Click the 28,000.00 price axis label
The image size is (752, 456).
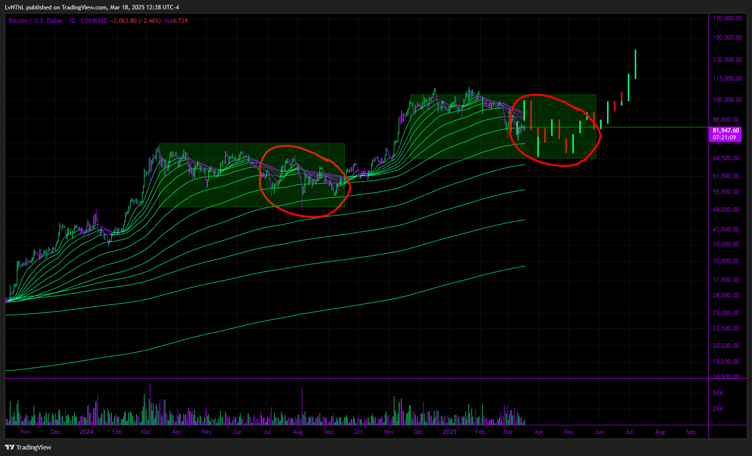pyautogui.click(x=726, y=295)
